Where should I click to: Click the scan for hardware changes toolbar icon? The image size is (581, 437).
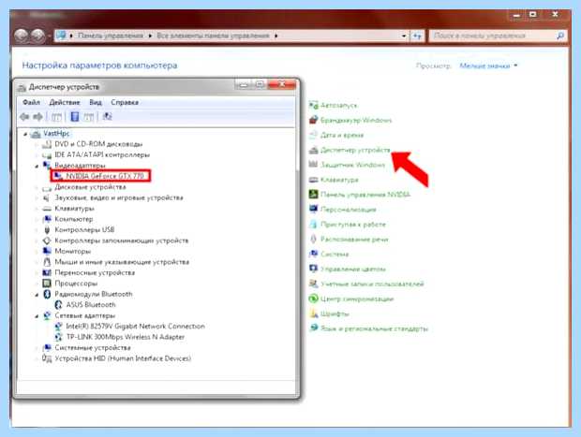[x=107, y=117]
